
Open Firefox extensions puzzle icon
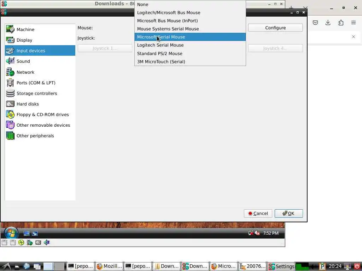click(341, 23)
